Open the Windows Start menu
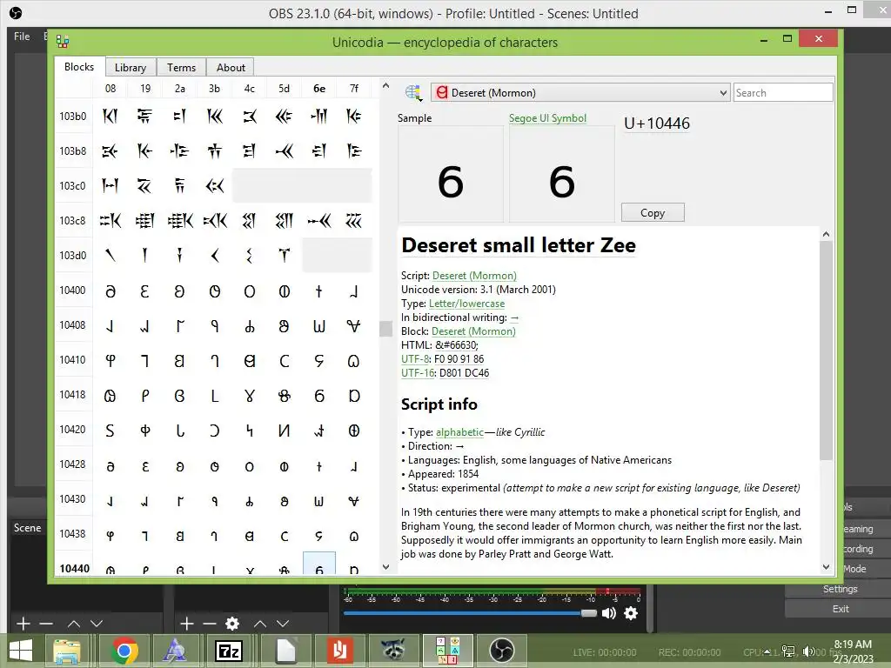The height and width of the screenshot is (668, 891). (x=21, y=651)
